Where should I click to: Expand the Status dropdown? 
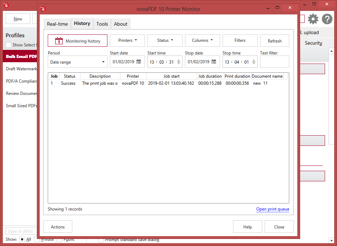click(165, 40)
